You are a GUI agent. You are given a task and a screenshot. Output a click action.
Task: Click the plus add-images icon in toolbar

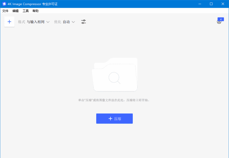tap(9, 22)
